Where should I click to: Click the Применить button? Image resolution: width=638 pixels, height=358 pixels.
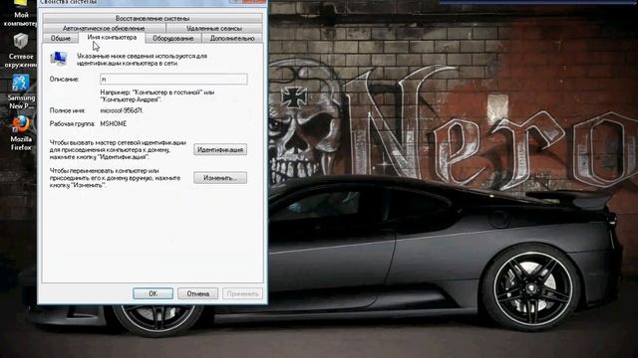(242, 293)
